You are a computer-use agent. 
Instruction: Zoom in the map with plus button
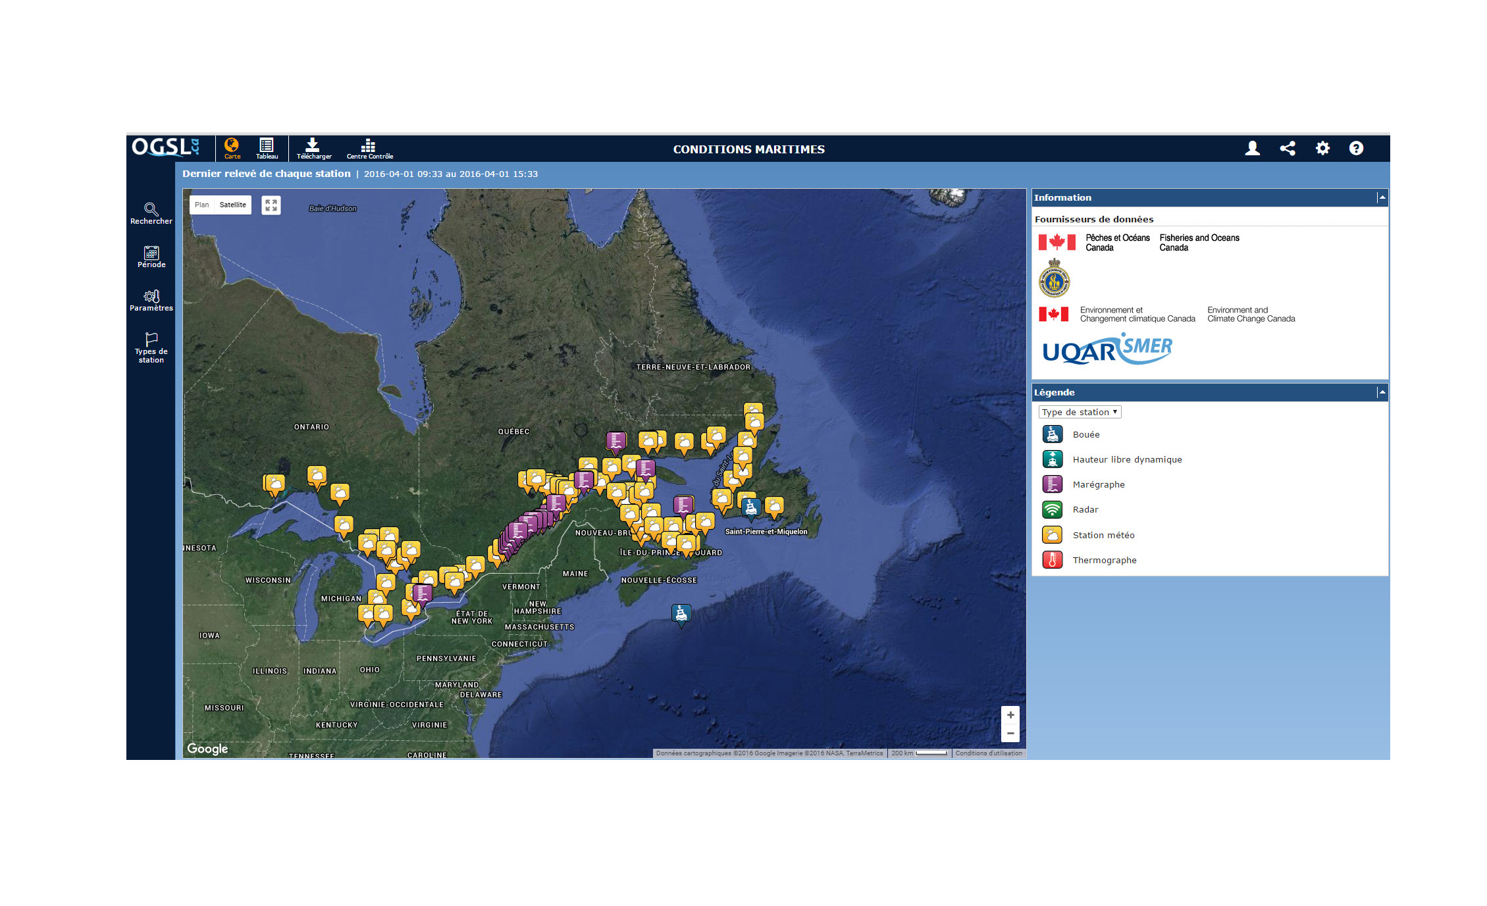[x=1010, y=715]
